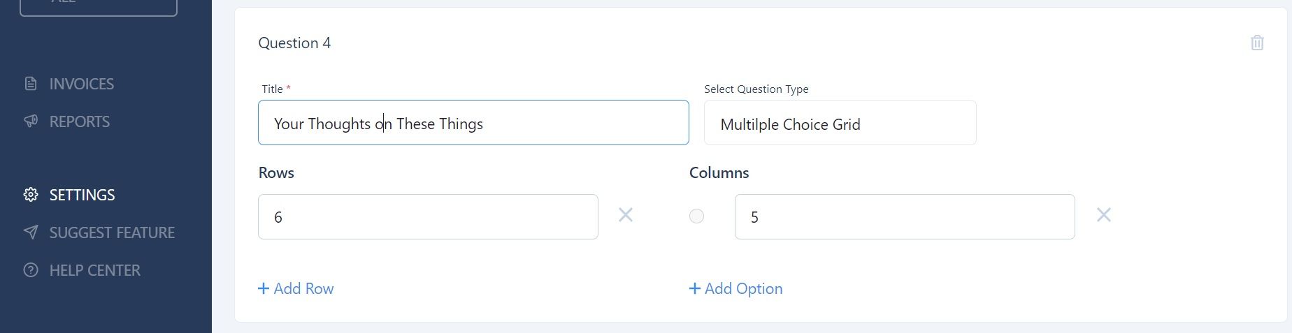Select the radio button beside column 5

coord(696,216)
